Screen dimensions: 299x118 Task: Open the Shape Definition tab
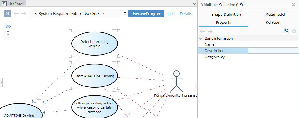click(x=226, y=15)
